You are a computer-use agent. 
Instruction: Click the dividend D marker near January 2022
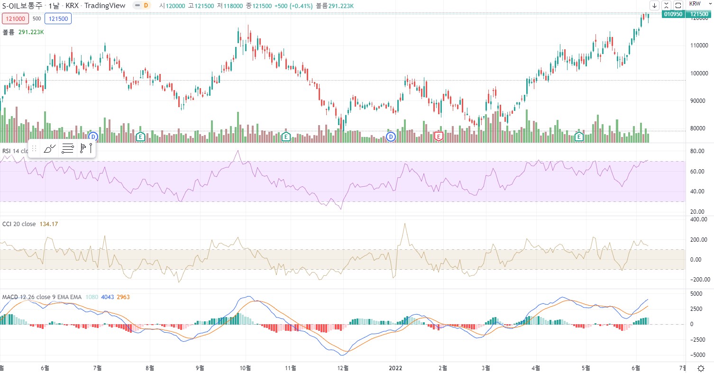(x=391, y=136)
